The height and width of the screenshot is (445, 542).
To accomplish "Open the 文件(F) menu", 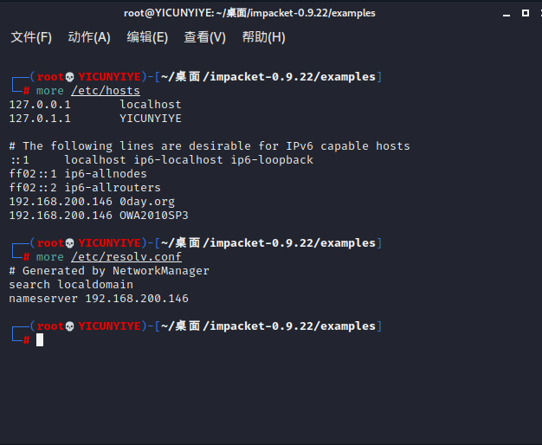I will [31, 37].
